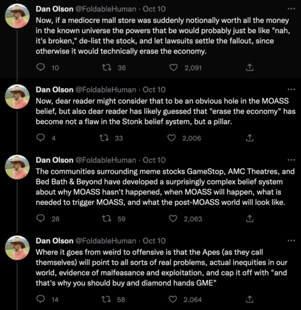
Task: Reply to the 'mediocre mall store' tweet
Action: 40,67
